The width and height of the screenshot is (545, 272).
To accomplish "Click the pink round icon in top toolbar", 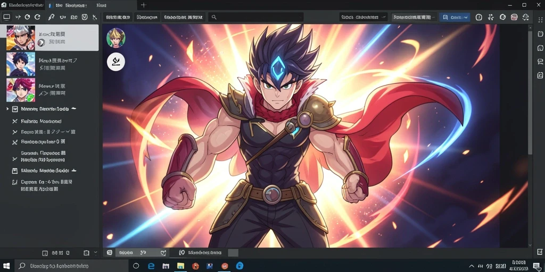I will pos(514,18).
